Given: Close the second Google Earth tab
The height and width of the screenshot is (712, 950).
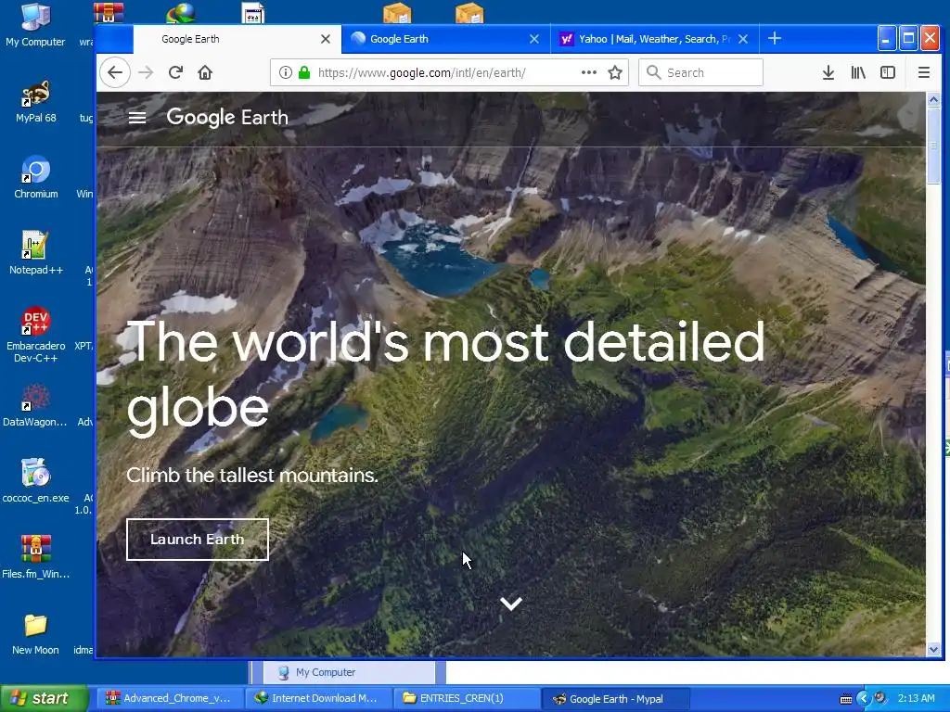Looking at the screenshot, I should [x=534, y=39].
